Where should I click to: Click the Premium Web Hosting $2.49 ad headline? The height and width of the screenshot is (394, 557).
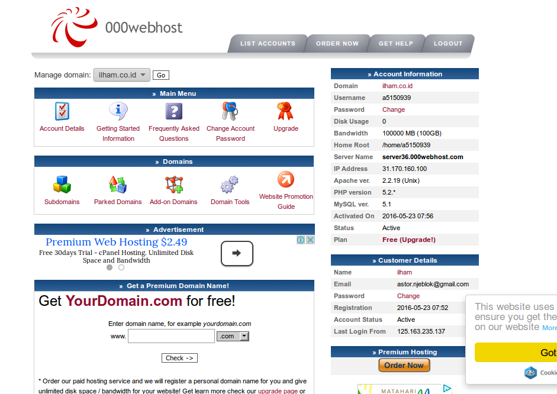click(117, 242)
